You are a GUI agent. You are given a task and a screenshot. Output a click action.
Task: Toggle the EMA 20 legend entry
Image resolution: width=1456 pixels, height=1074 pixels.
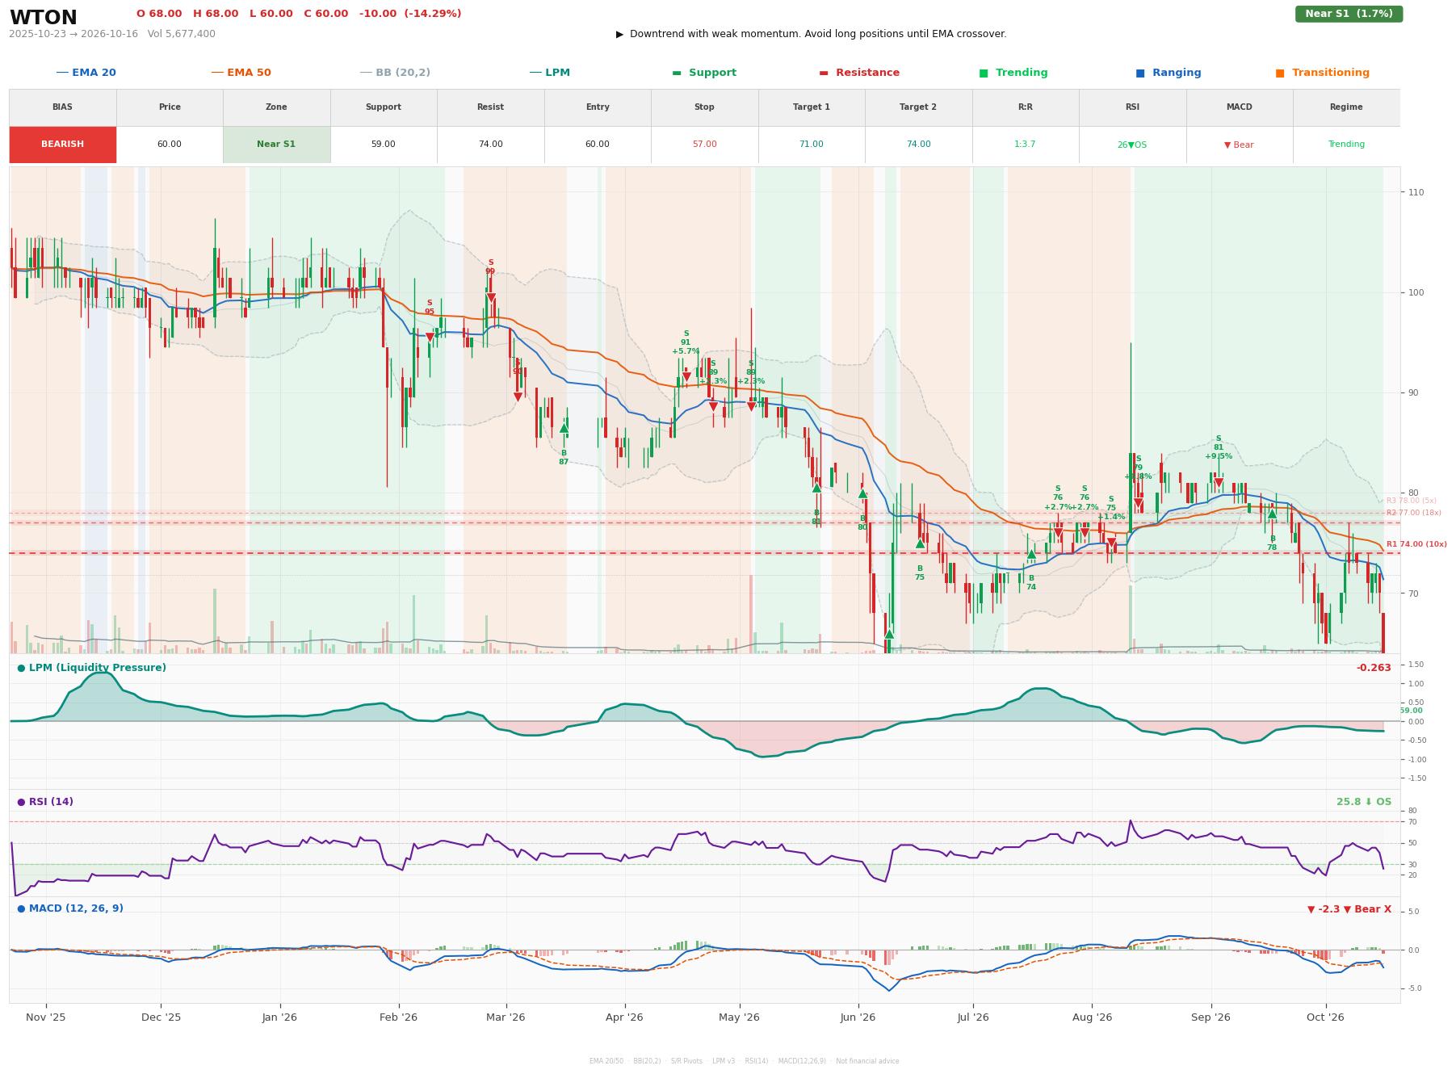click(x=86, y=73)
